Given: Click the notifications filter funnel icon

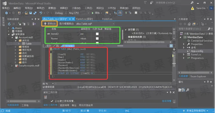Looking at the screenshot, I should tap(145, 3).
